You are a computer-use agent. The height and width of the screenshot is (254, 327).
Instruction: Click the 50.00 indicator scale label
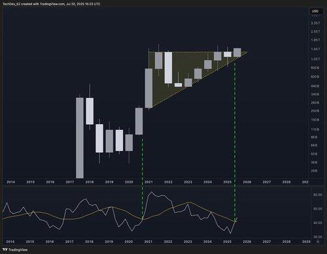[317, 209]
